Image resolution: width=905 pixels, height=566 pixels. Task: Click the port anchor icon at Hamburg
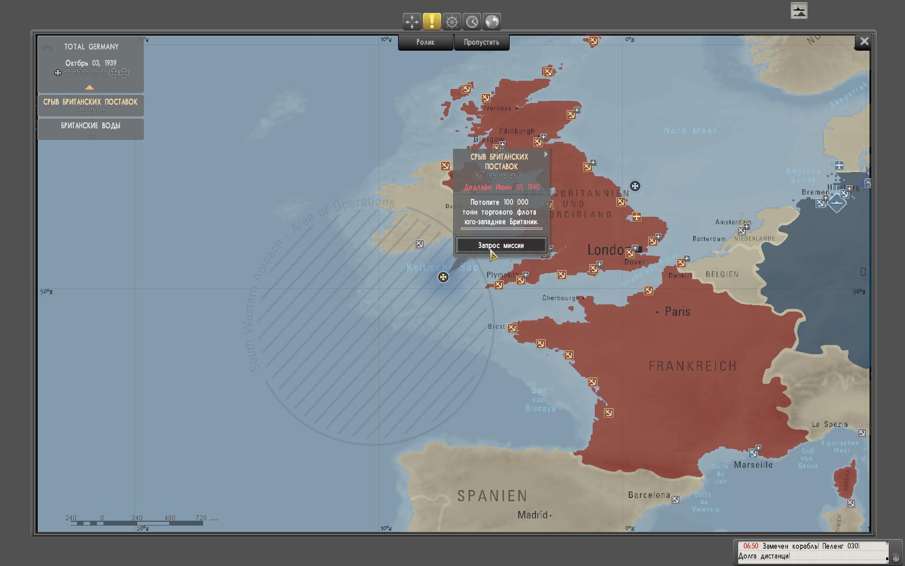point(845,194)
